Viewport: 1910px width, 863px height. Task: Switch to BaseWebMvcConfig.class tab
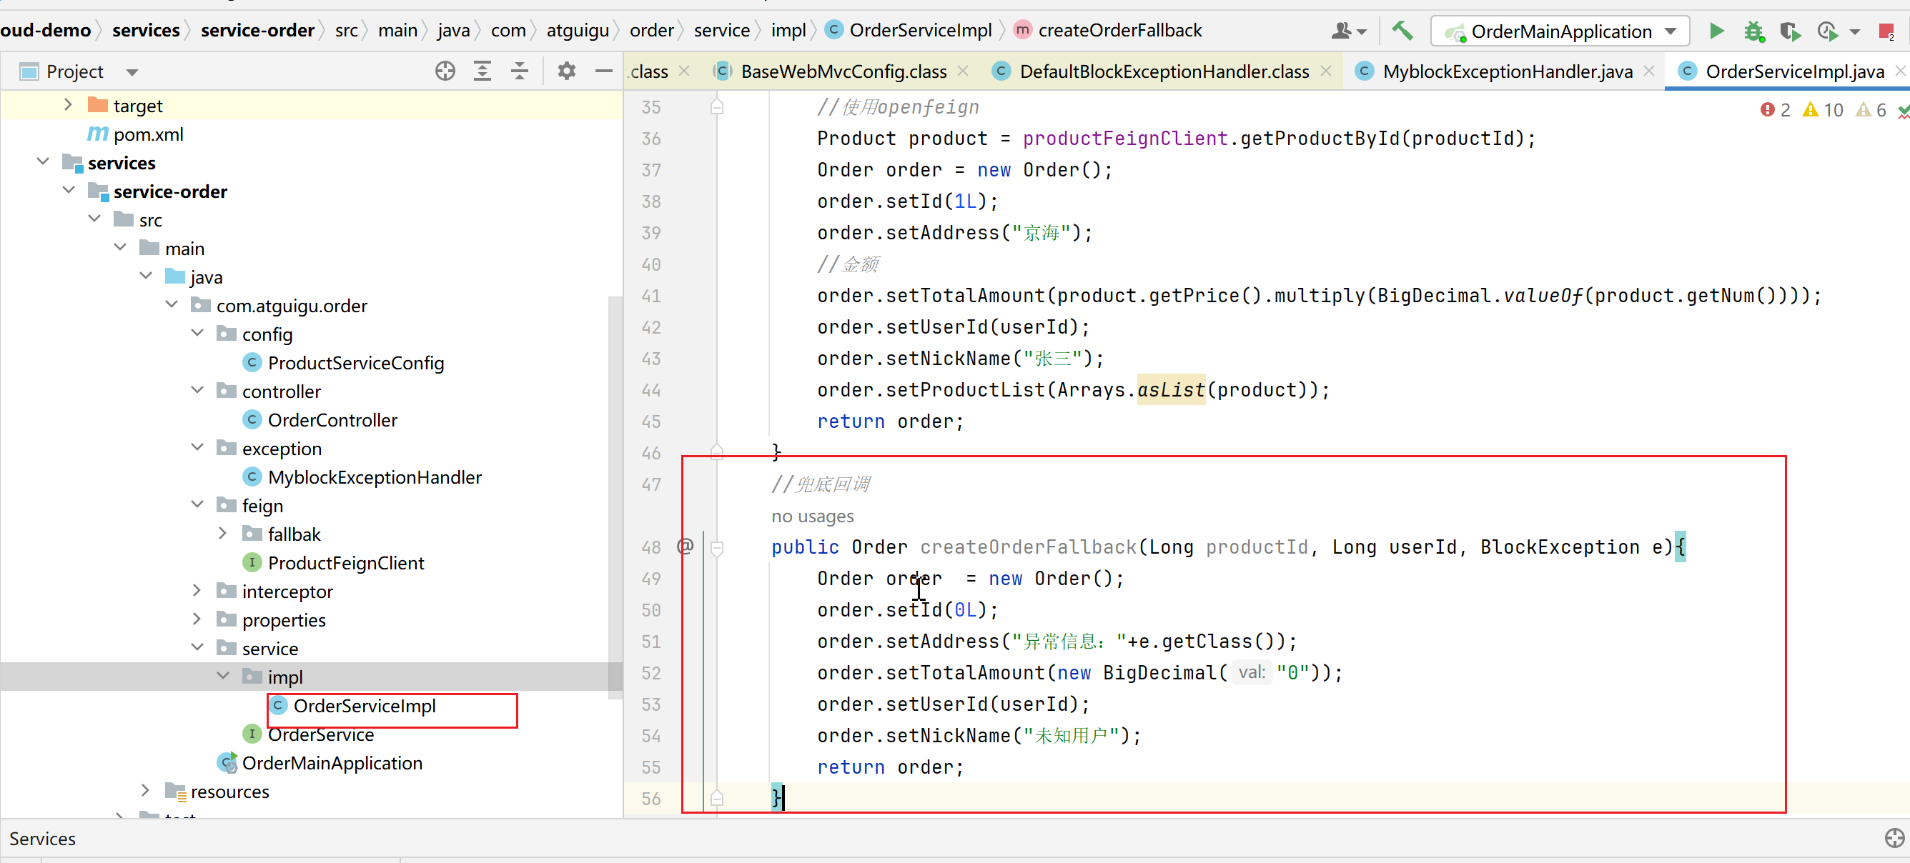[842, 71]
